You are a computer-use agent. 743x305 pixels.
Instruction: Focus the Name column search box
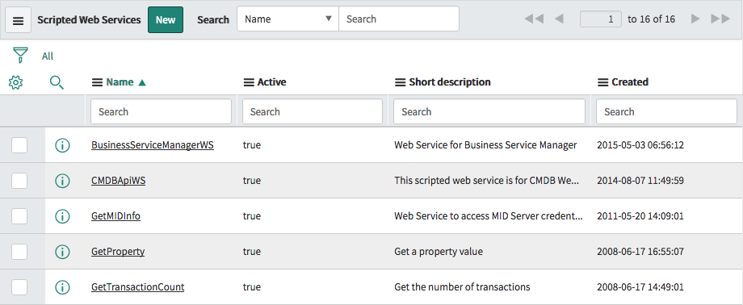coord(161,112)
